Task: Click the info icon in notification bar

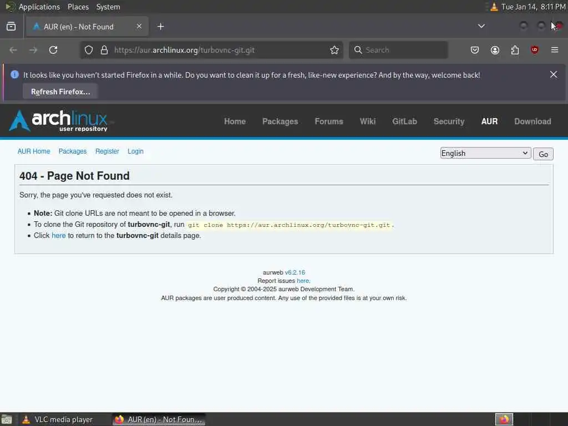Action: coord(14,75)
